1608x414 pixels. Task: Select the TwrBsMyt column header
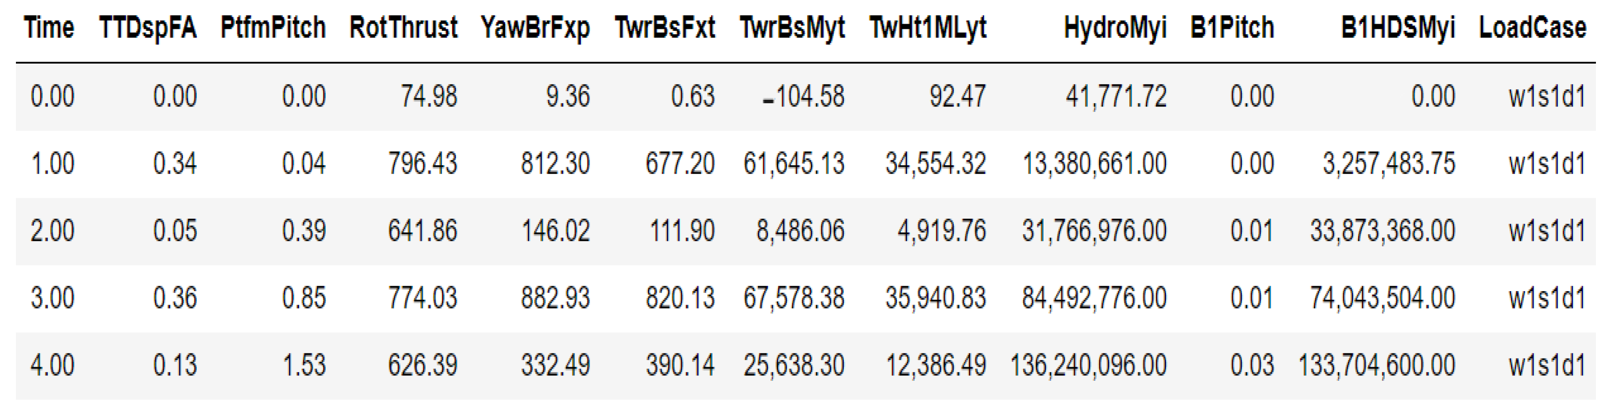(x=792, y=28)
